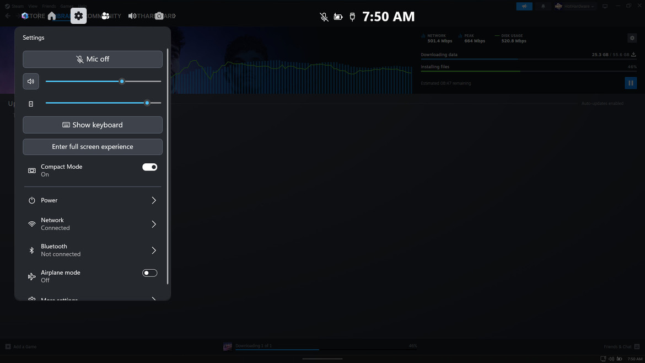Mute using the speaker button beside volume slider

(31, 82)
